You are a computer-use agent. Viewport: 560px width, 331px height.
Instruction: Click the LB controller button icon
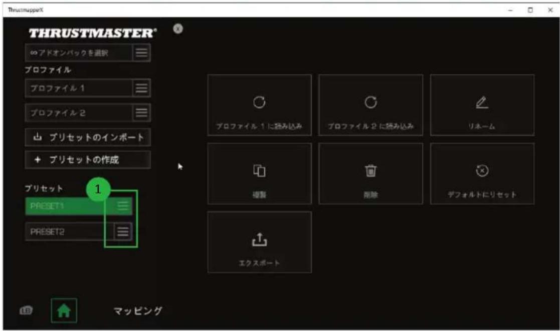[x=26, y=310]
